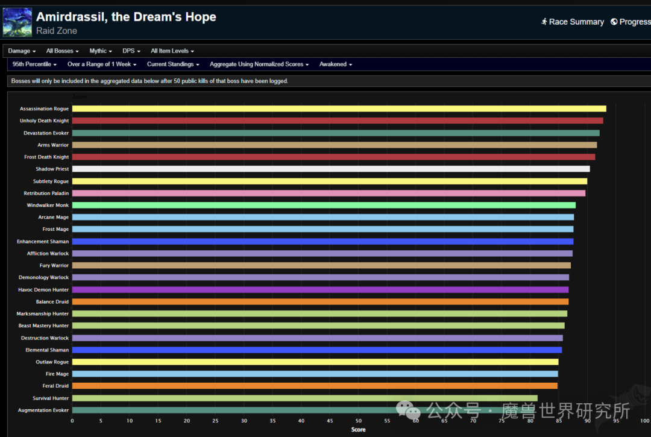Viewport: 651px width, 437px height.
Task: Click the Raid Zone subtitle
Action: (x=57, y=31)
